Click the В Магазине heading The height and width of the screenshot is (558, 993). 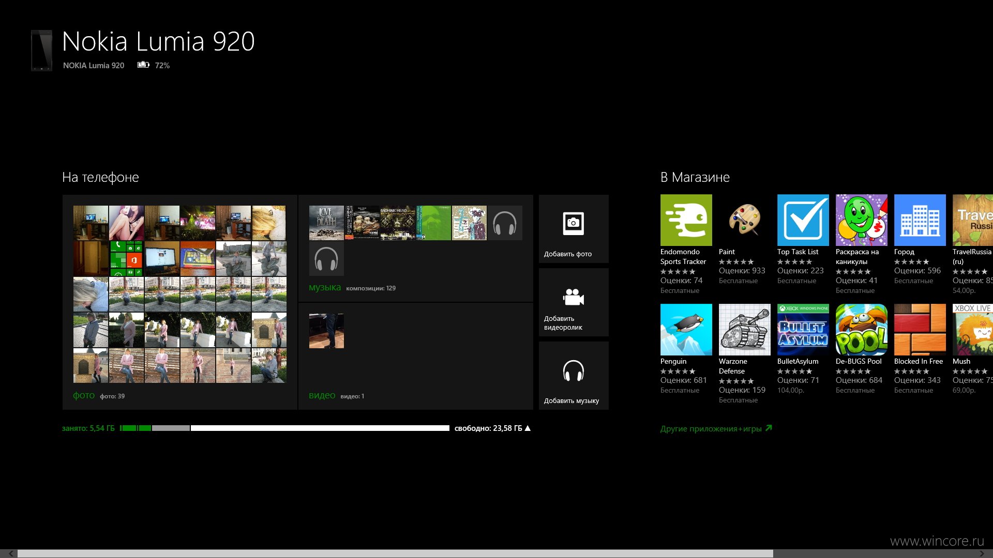point(695,177)
